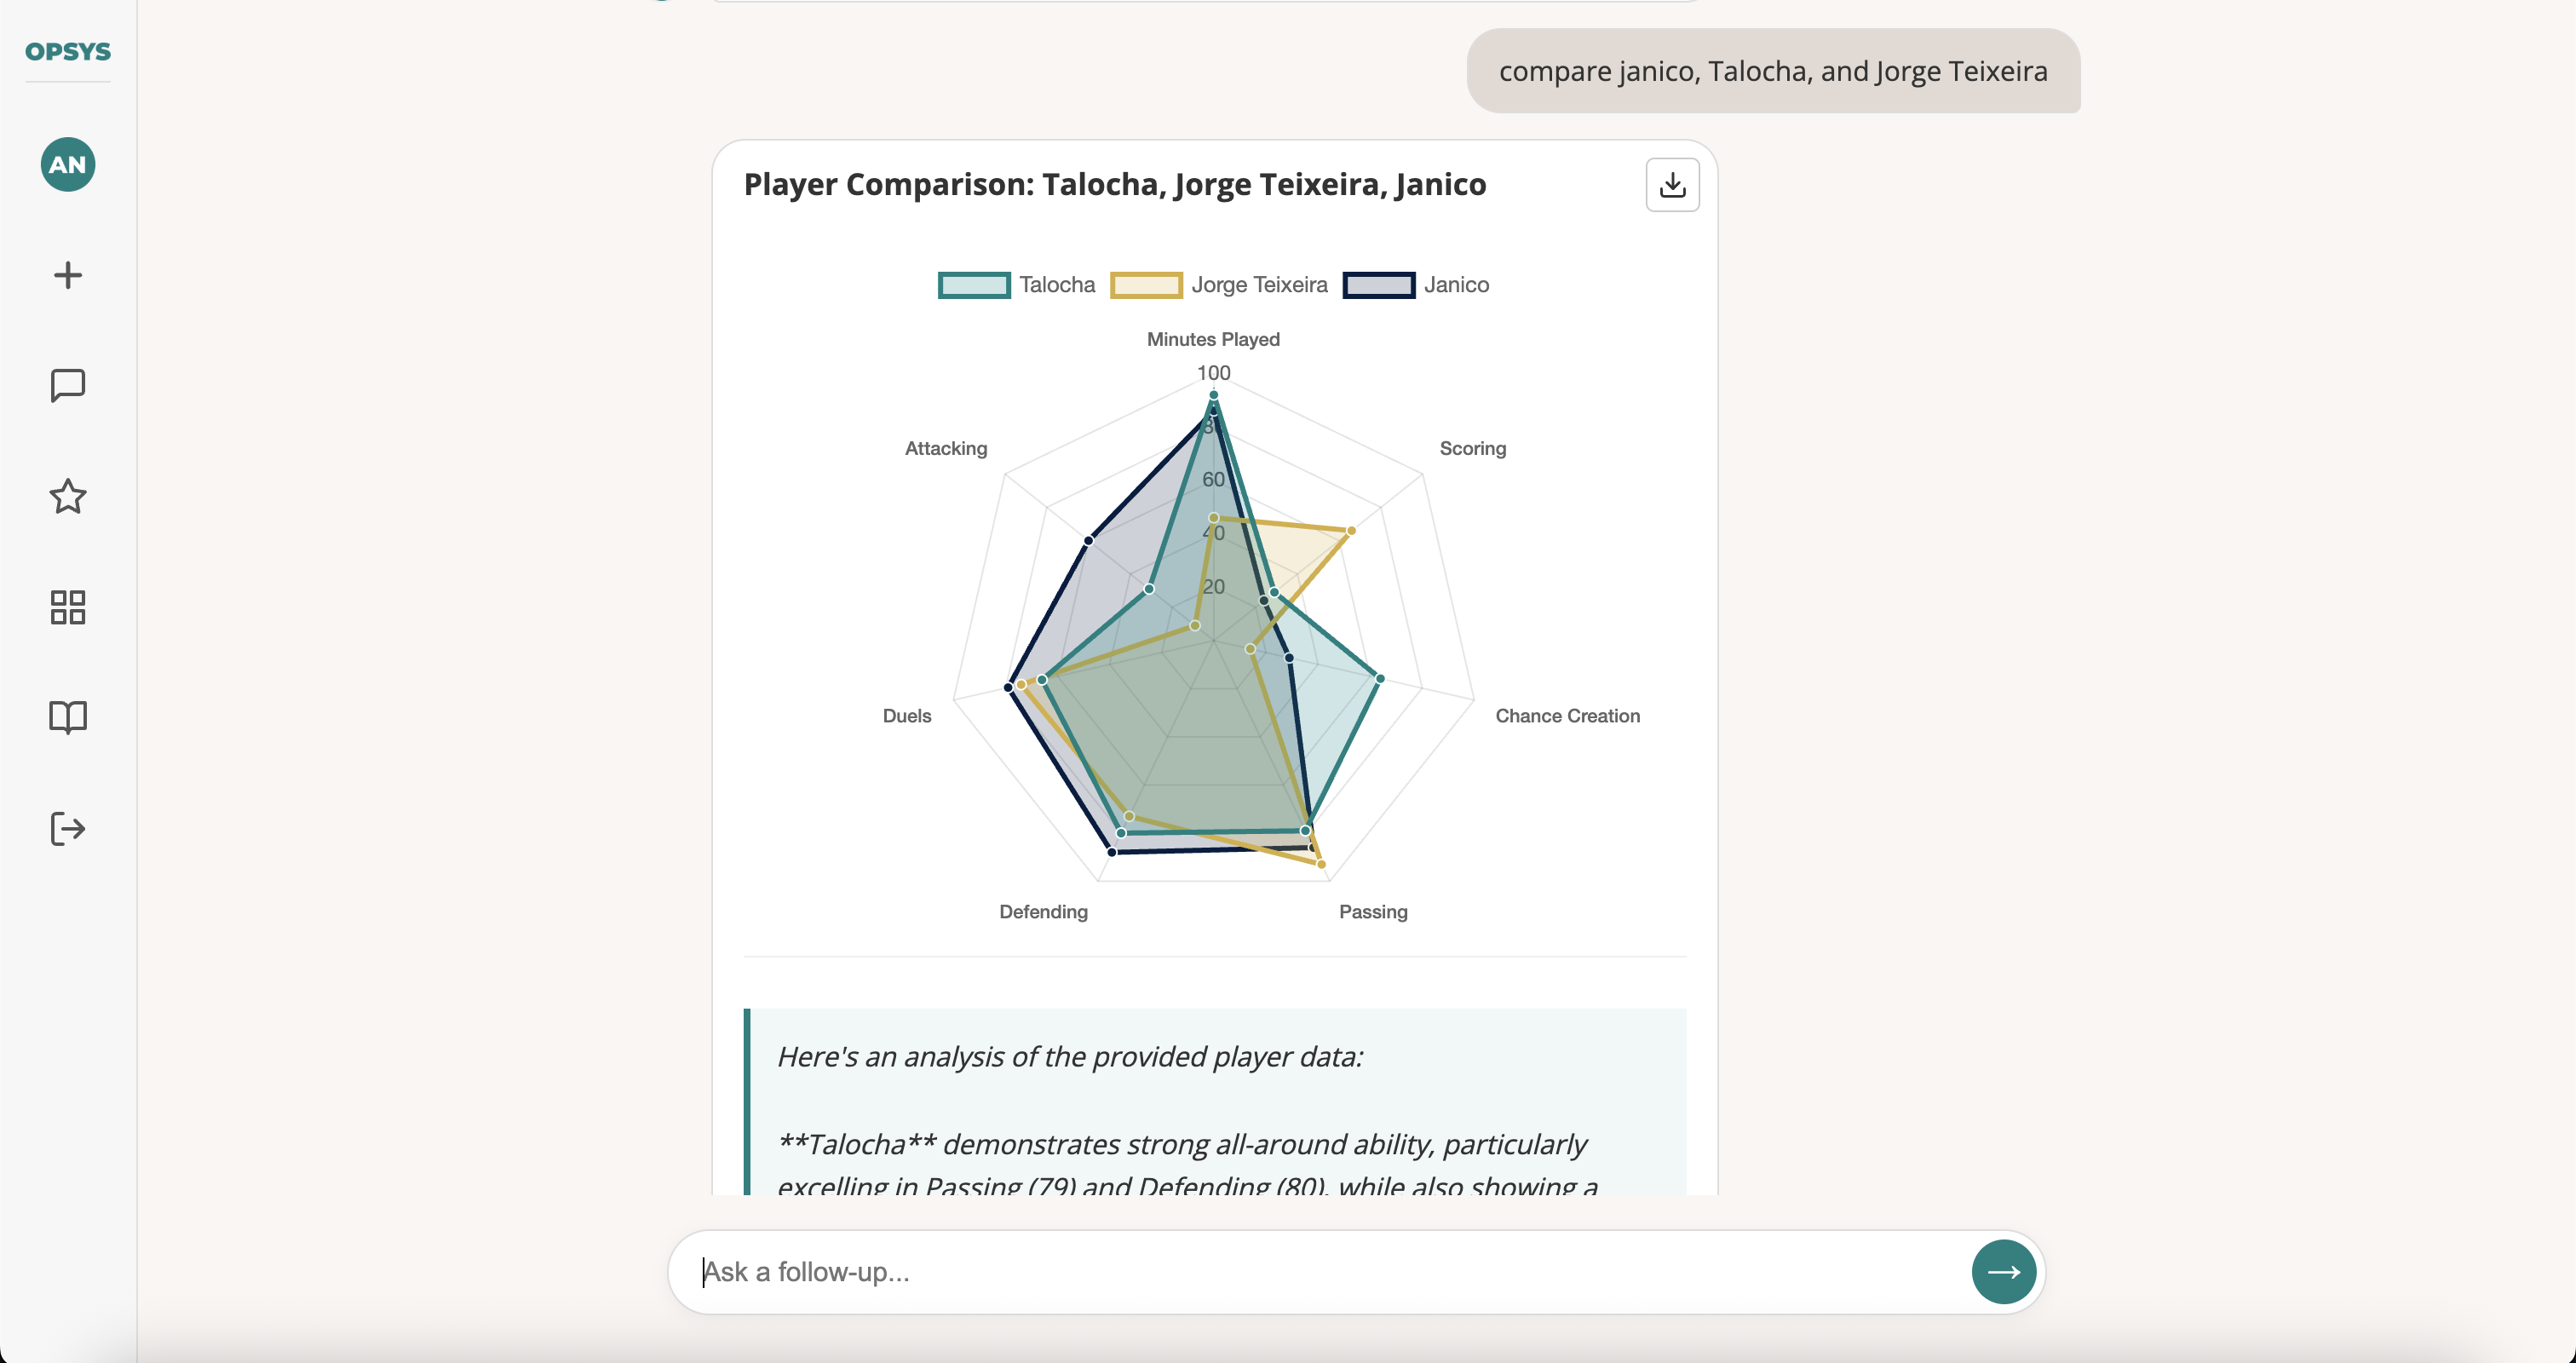Download the player comparison chart

pyautogui.click(x=1671, y=184)
